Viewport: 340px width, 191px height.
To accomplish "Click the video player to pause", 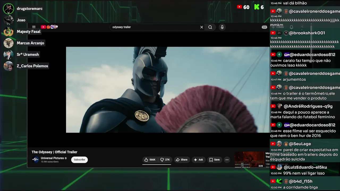I will [x=168, y=90].
